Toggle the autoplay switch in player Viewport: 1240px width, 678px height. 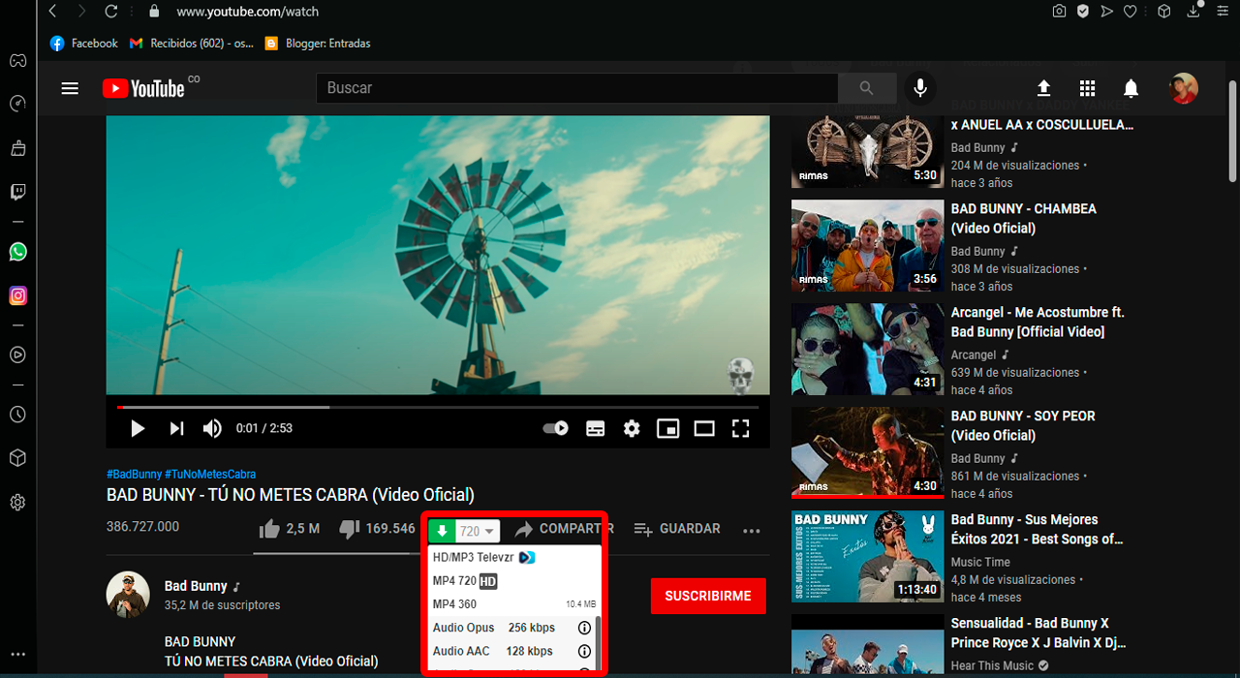[x=555, y=428]
